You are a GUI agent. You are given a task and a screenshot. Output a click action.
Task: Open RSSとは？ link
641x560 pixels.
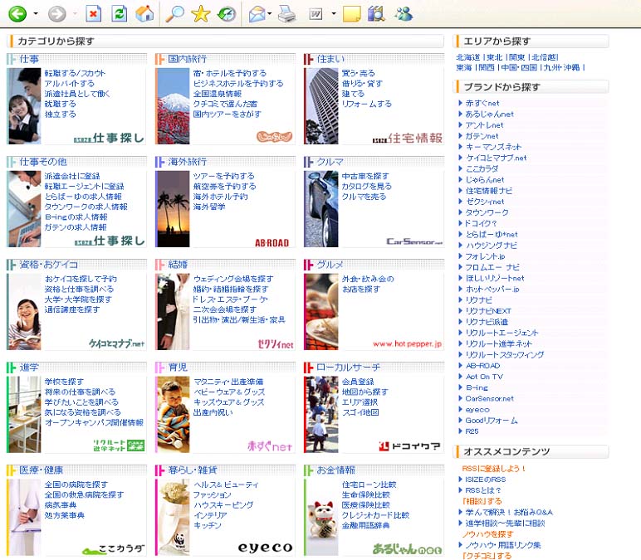click(483, 490)
